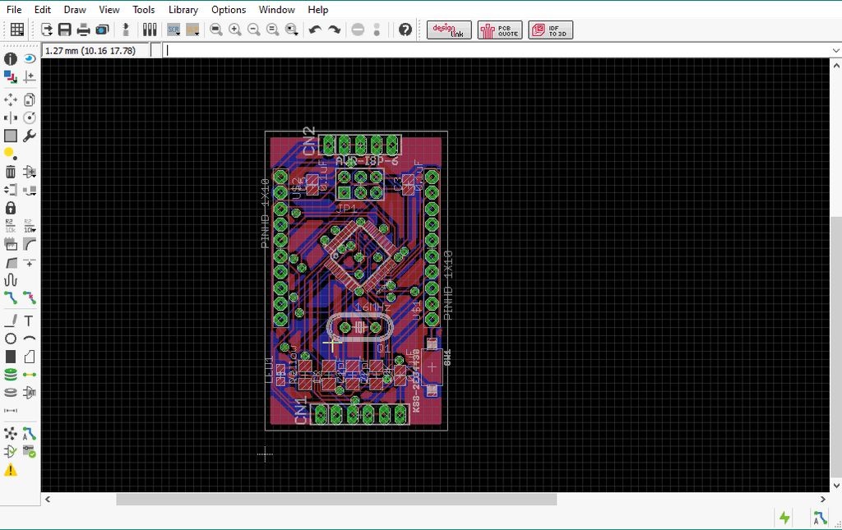Image resolution: width=842 pixels, height=530 pixels.
Task: Open the Grid settings
Action: click(x=16, y=30)
